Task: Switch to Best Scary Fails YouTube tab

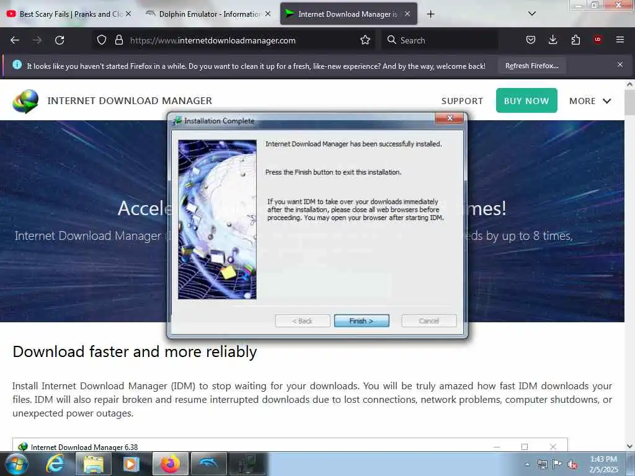Action: pyautogui.click(x=69, y=14)
